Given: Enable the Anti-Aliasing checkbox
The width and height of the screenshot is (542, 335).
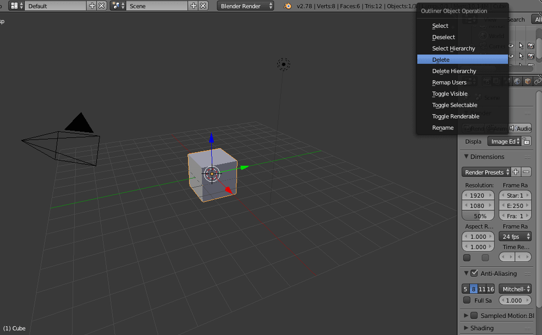Looking at the screenshot, I should pyautogui.click(x=474, y=273).
